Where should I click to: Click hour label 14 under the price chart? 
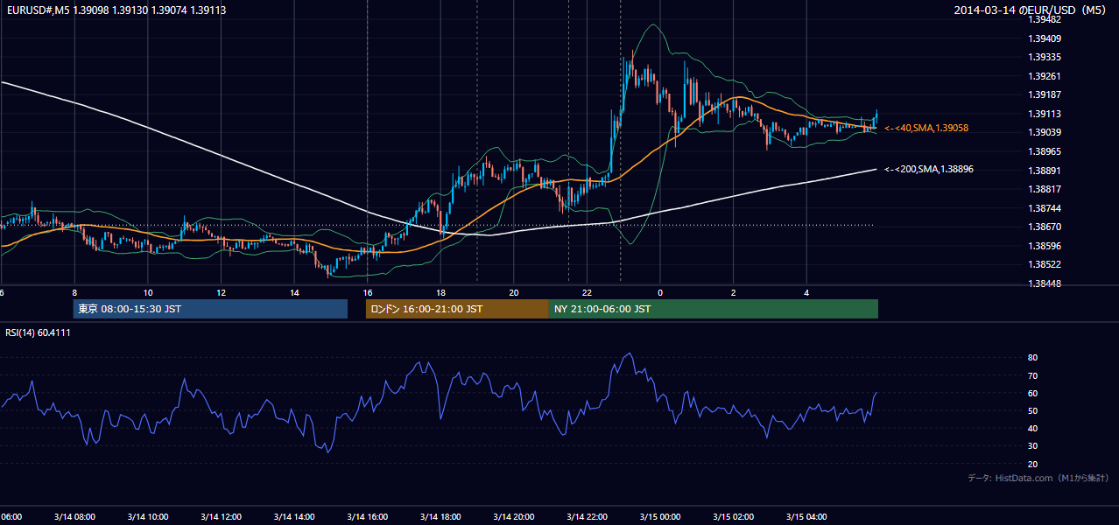[x=294, y=293]
